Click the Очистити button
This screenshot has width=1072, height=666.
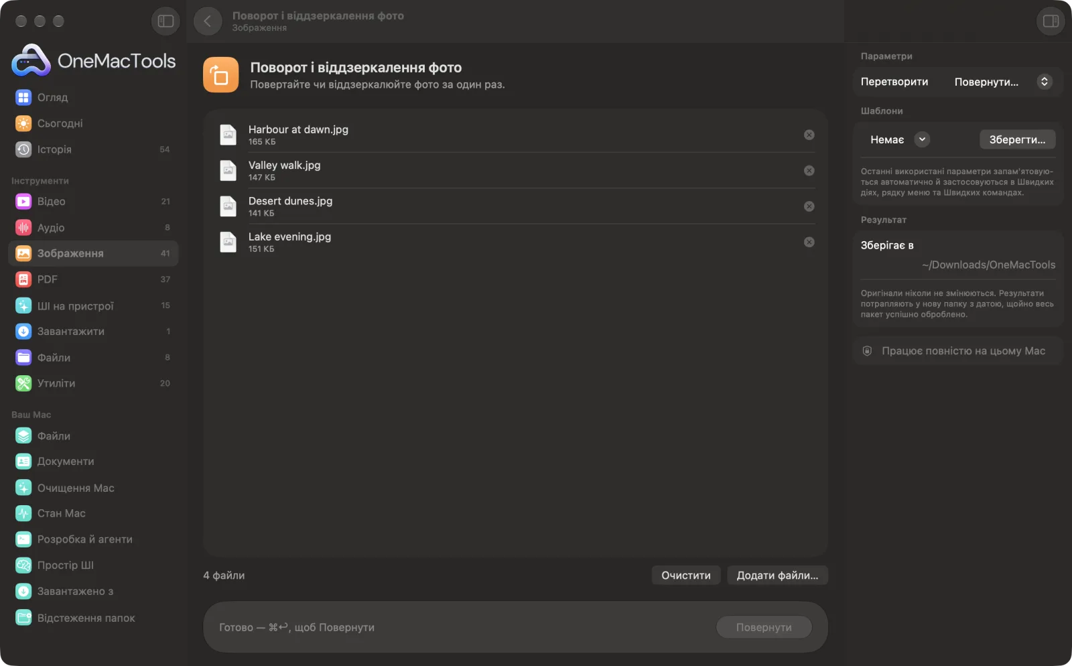686,576
